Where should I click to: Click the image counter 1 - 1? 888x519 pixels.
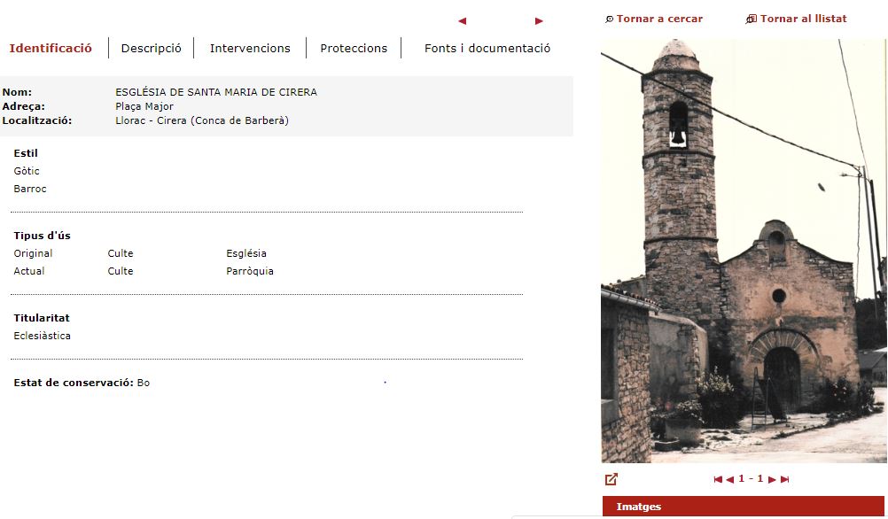751,479
